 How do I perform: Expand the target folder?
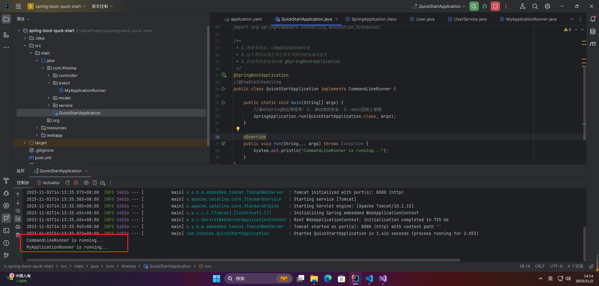(x=25, y=143)
